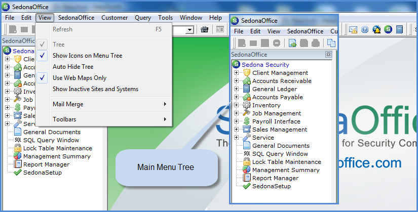Click the bell reminder icon in main toolbar
Screen dimensions: 418x212
click(x=376, y=29)
